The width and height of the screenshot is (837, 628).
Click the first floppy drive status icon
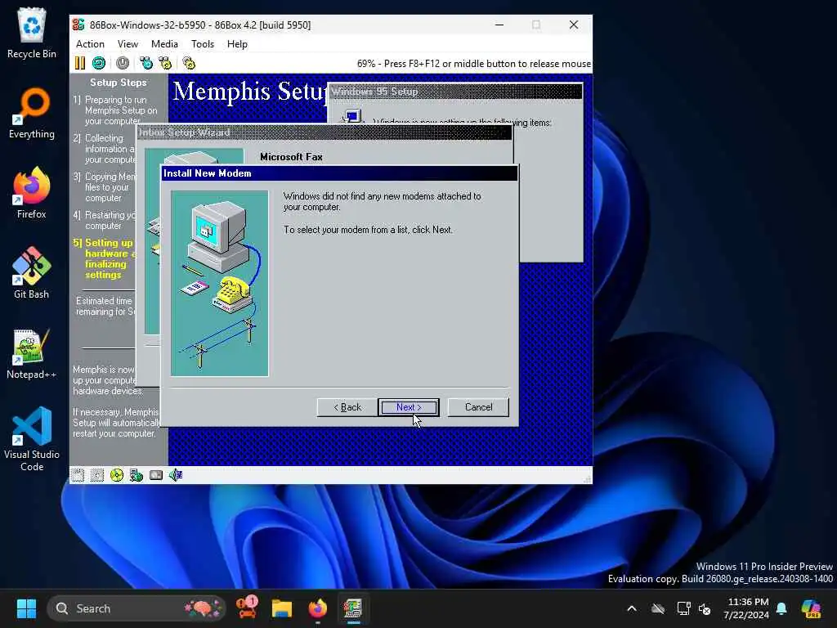pyautogui.click(x=78, y=475)
